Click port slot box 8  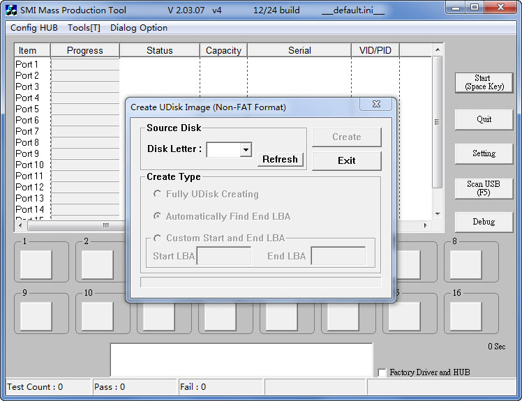click(x=465, y=264)
